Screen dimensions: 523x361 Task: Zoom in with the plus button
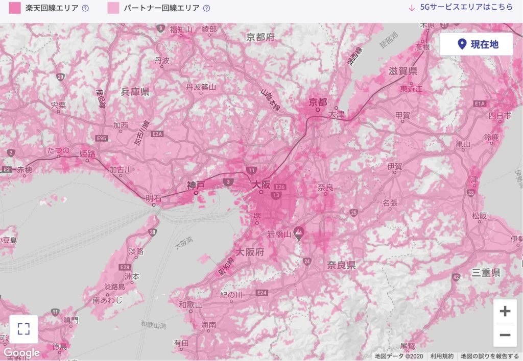click(x=505, y=311)
